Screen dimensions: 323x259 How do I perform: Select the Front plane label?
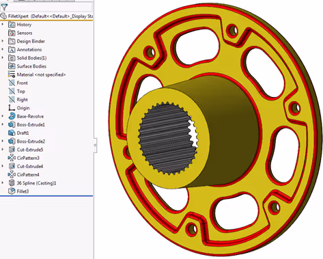tap(23, 83)
